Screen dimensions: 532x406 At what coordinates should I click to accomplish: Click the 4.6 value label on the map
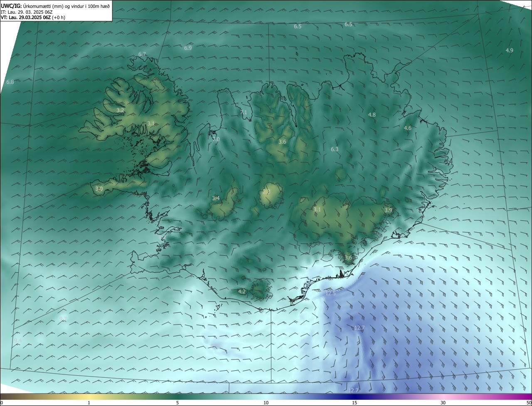point(408,128)
